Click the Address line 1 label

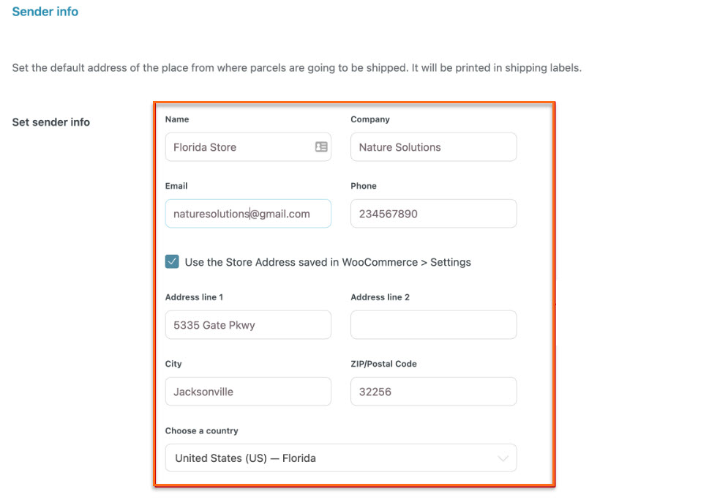[194, 297]
